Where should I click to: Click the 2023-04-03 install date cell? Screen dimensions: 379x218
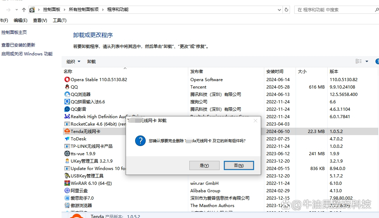tap(278, 124)
